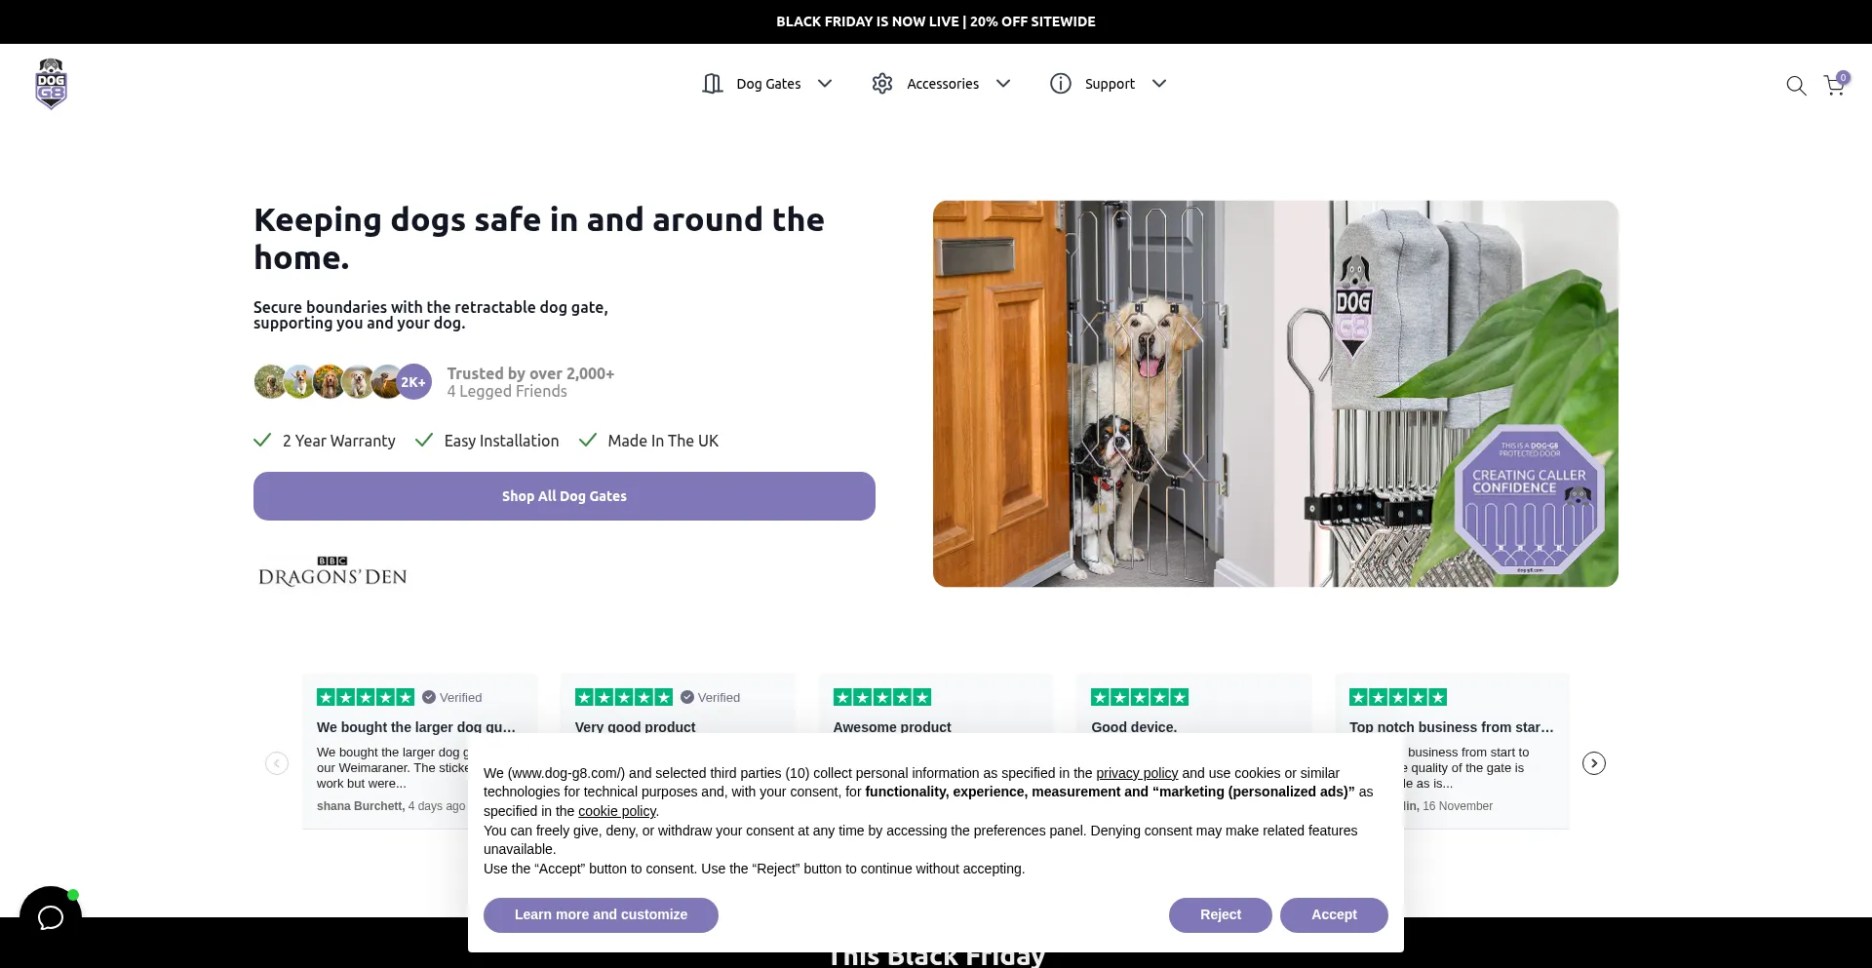Open the Accessories menu item

943,84
